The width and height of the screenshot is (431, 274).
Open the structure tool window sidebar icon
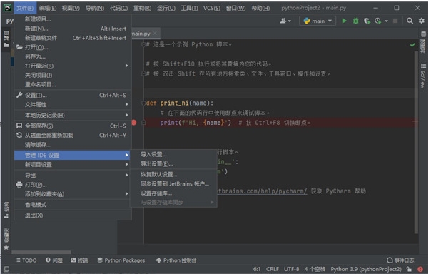(6, 210)
